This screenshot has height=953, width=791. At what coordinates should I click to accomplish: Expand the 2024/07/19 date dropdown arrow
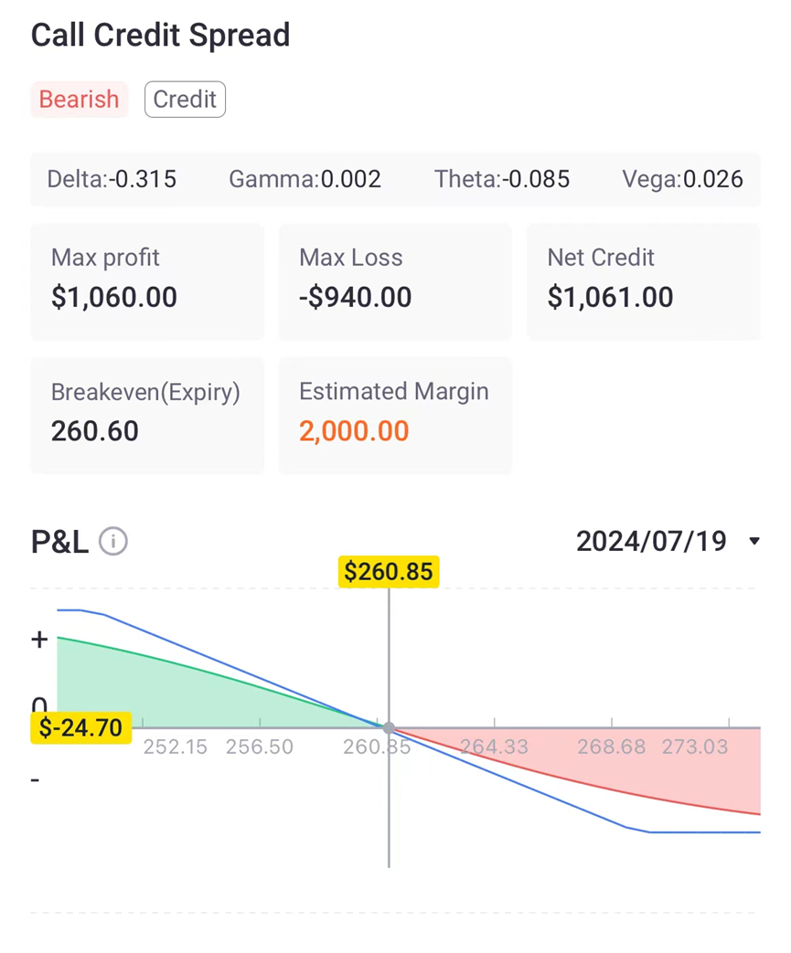[754, 541]
